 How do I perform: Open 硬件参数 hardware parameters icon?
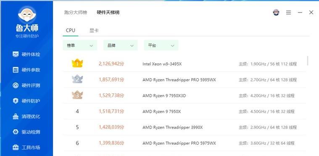point(16,70)
